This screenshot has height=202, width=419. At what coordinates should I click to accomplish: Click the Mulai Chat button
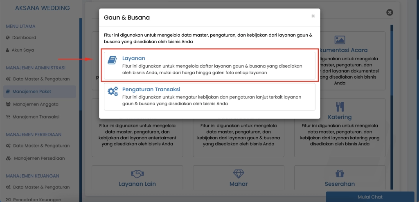(x=370, y=197)
